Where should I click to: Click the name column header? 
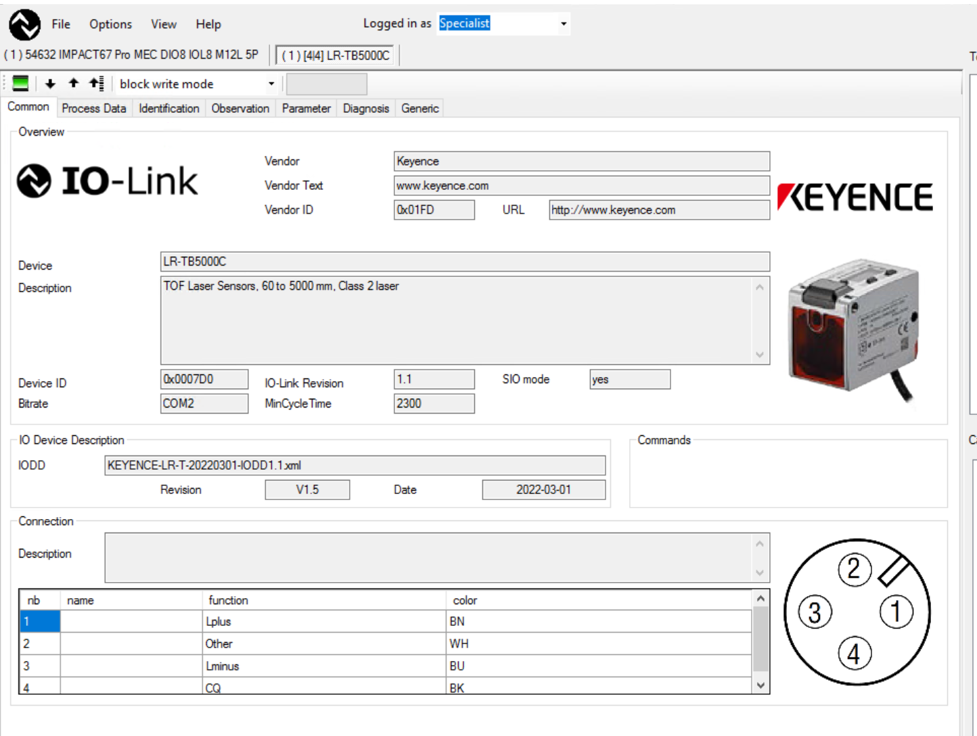coord(131,600)
